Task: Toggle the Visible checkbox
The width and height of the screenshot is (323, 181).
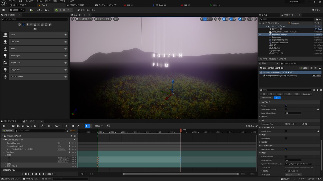Action: (286, 106)
